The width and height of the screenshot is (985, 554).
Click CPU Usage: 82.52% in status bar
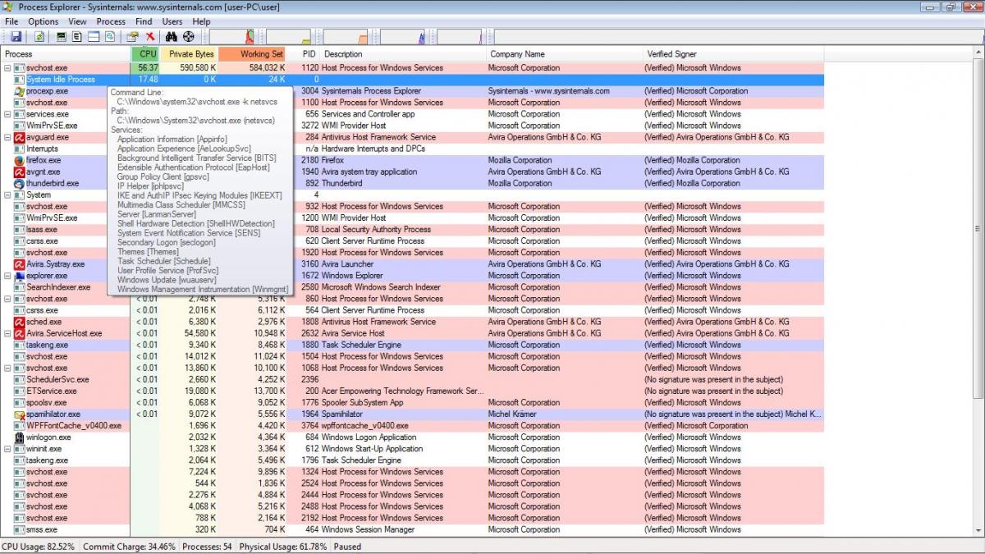pyautogui.click(x=39, y=547)
